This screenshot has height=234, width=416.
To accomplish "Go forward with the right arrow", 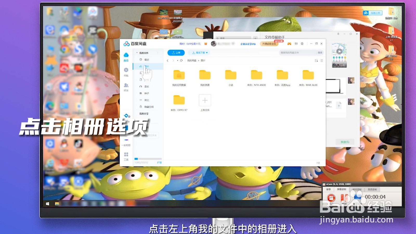I will coord(173,60).
